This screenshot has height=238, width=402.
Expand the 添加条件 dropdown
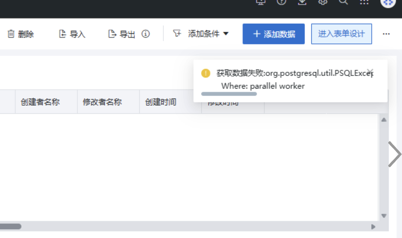point(226,33)
